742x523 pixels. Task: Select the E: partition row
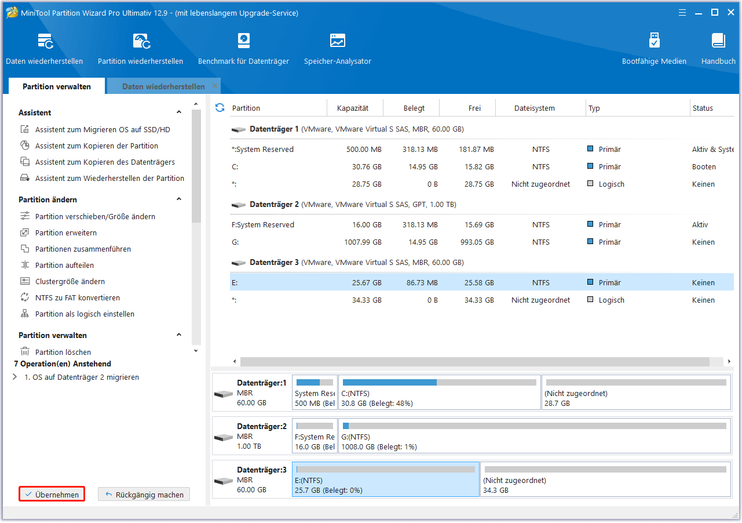coord(482,283)
